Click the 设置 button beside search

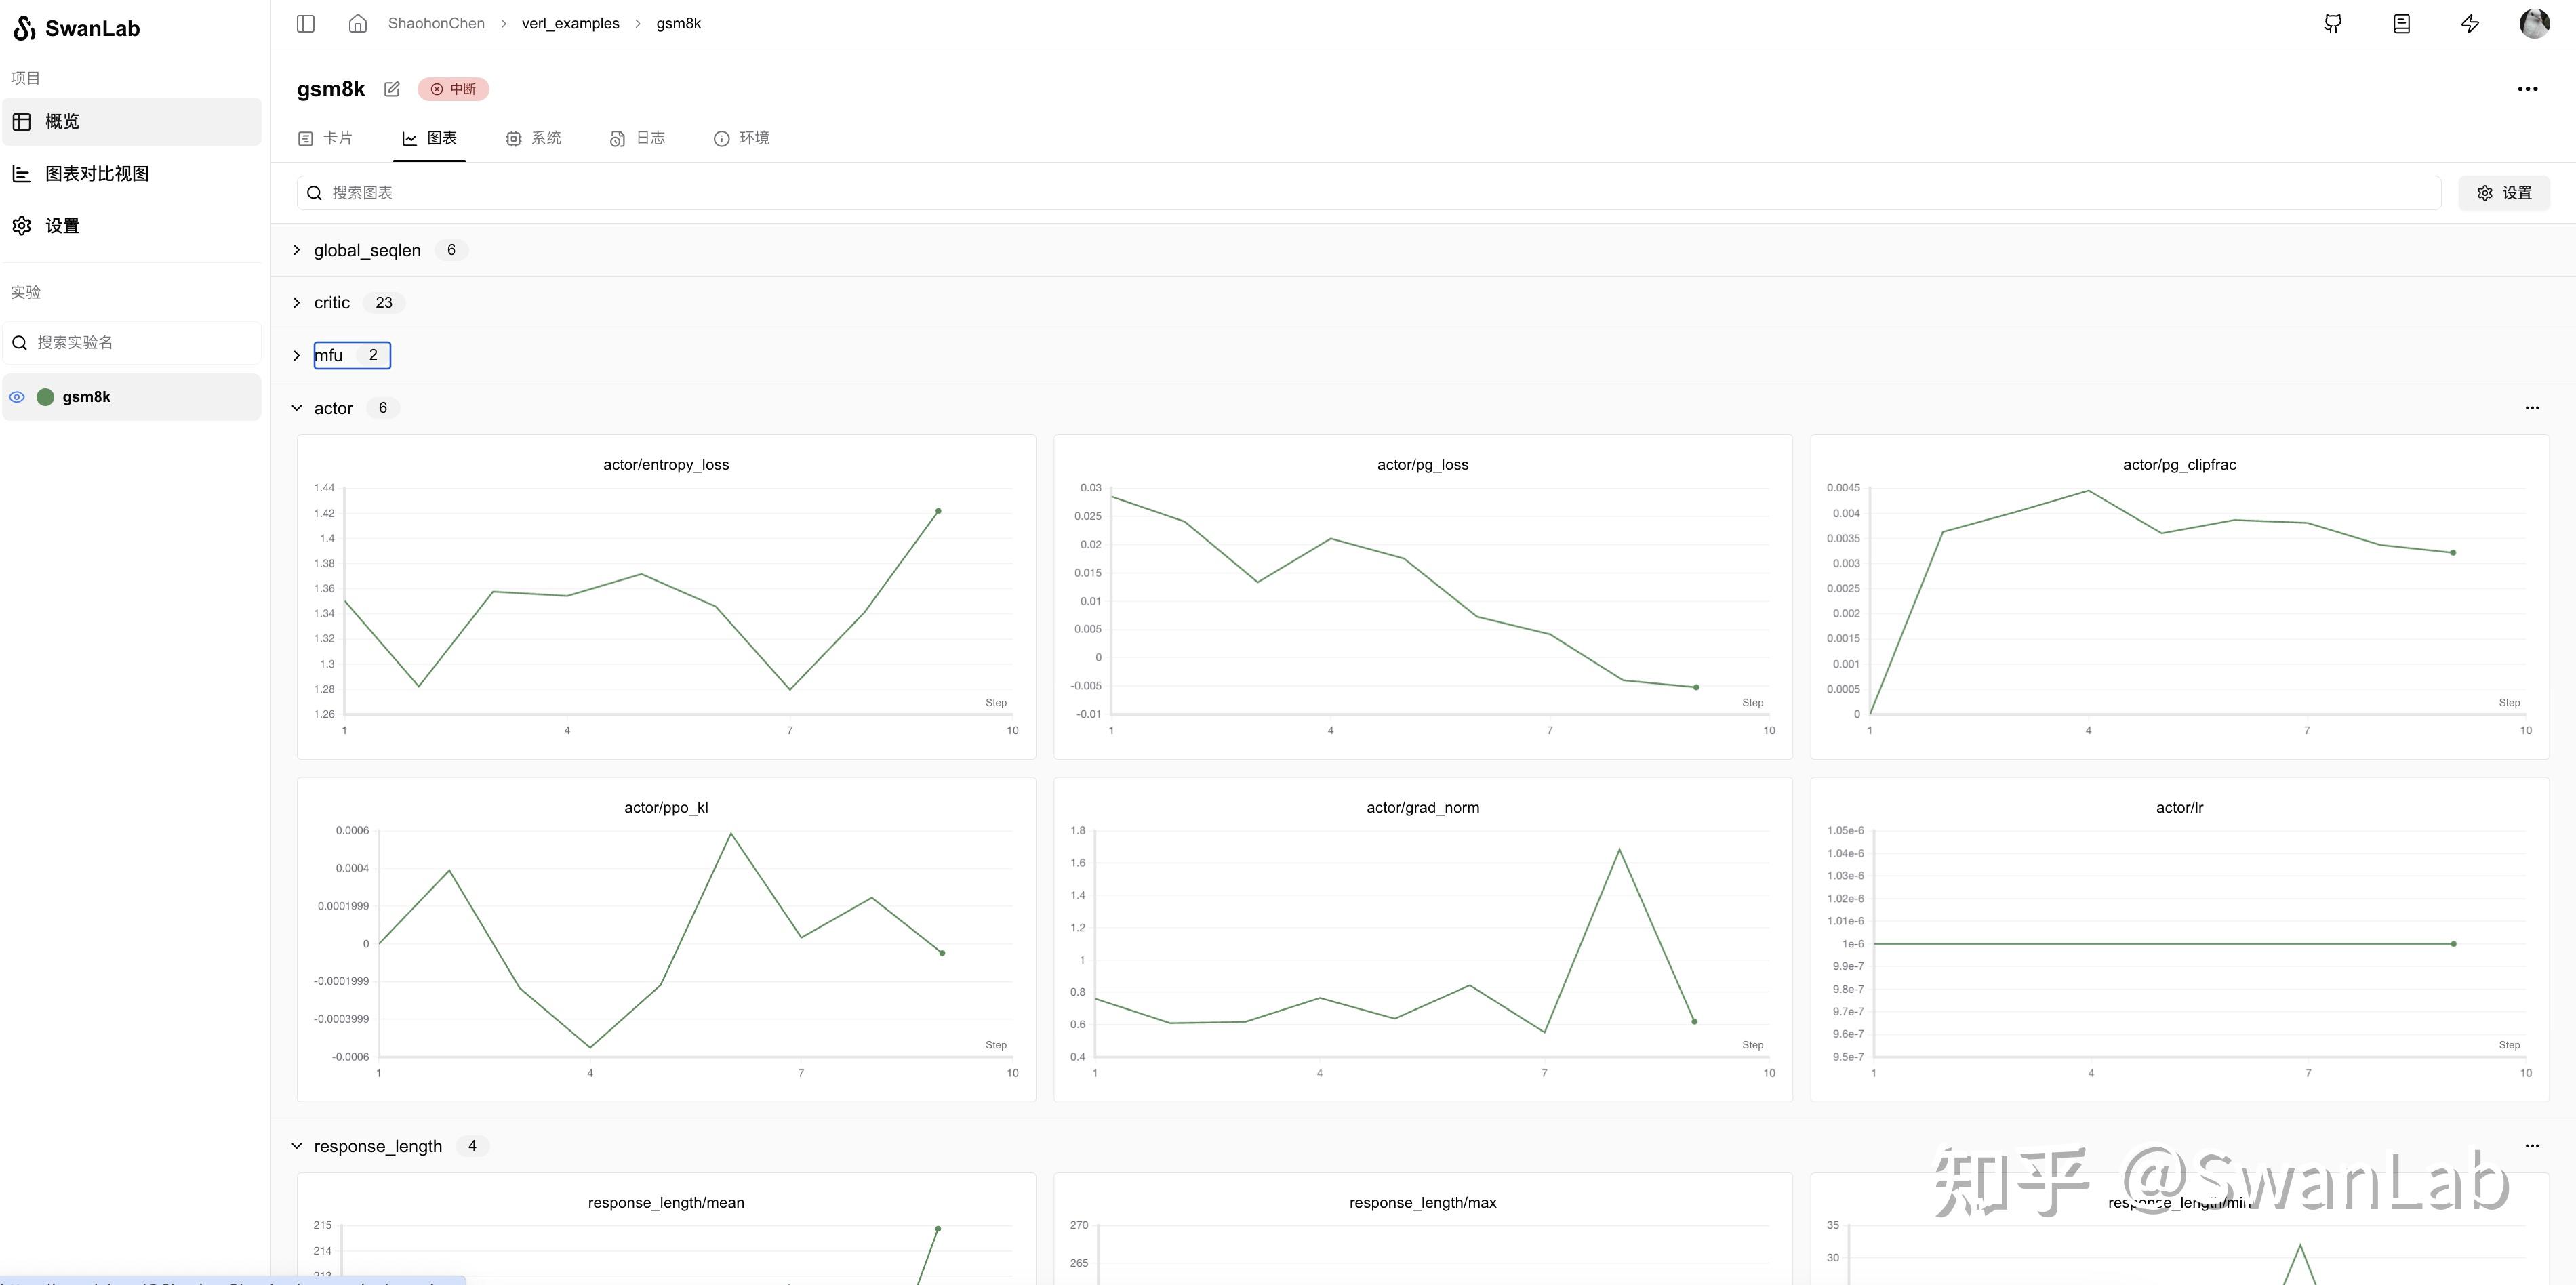[2503, 193]
